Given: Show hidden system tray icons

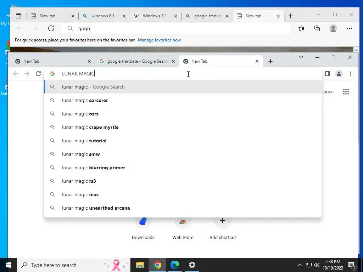Looking at the screenshot, I should [300, 265].
